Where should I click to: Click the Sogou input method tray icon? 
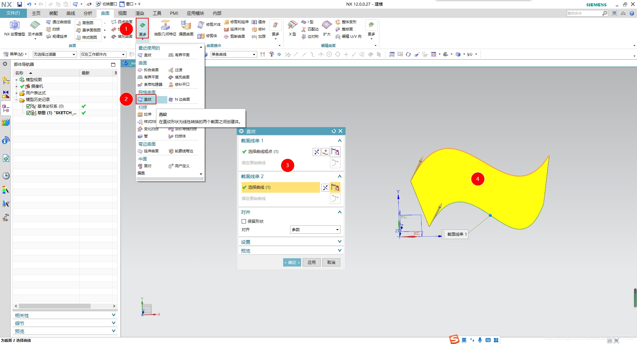(x=454, y=339)
